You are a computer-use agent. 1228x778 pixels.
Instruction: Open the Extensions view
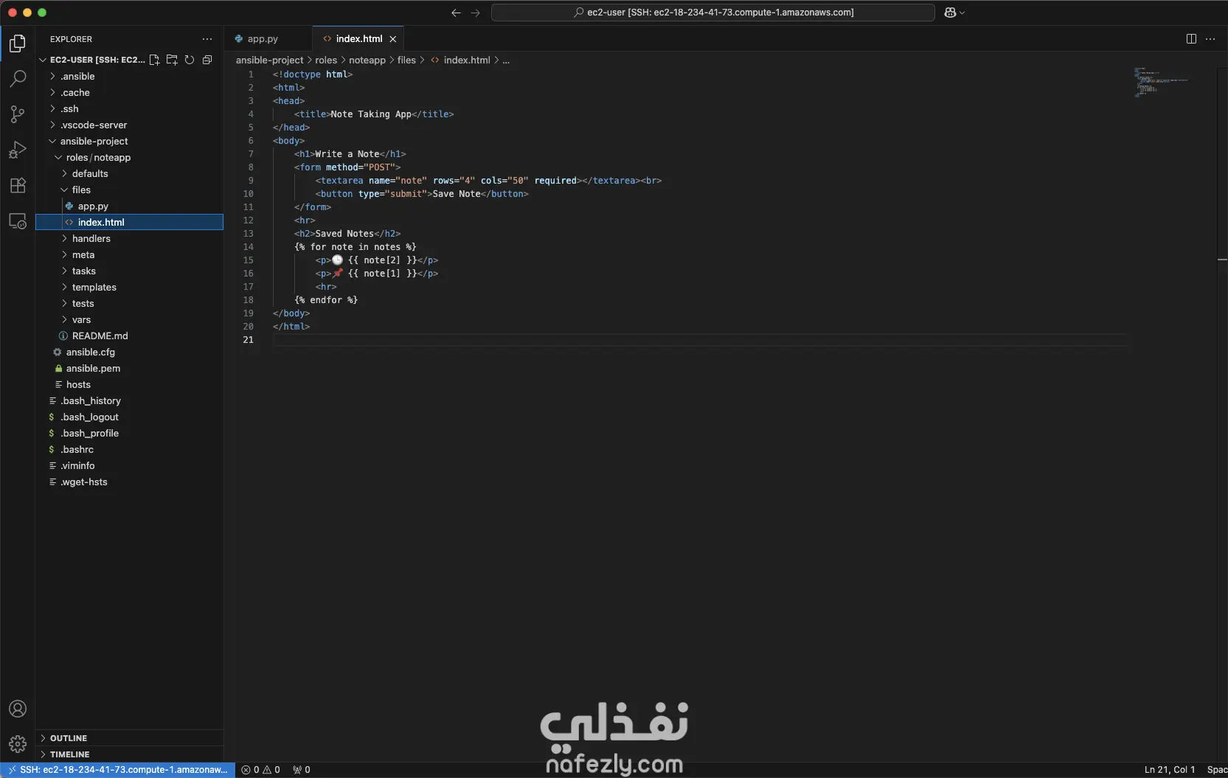click(17, 185)
